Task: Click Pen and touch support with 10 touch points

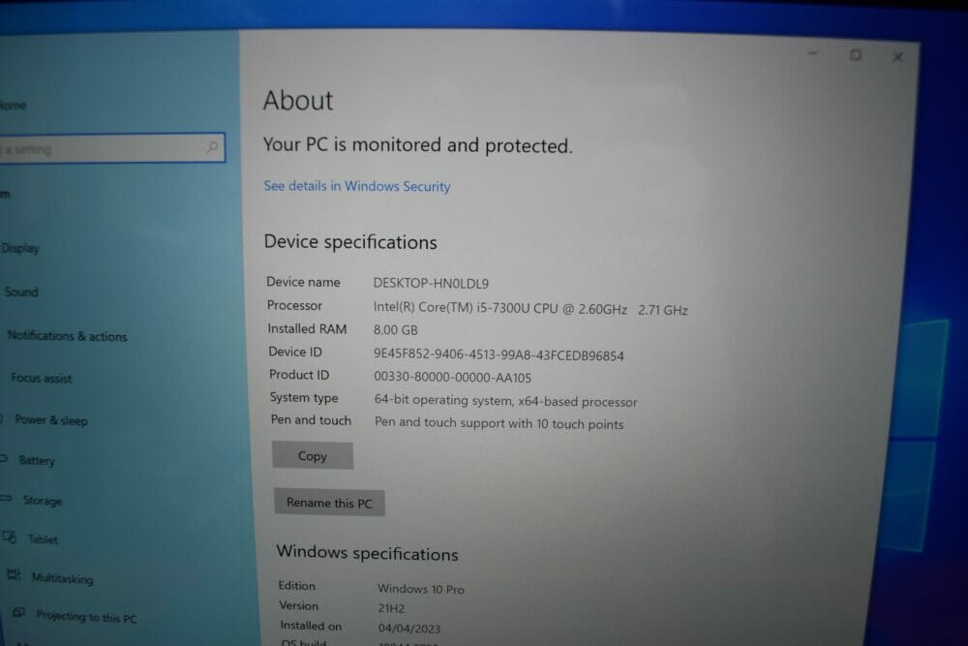Action: tap(499, 423)
